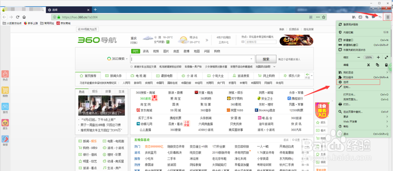The image size is (393, 171).
Task: Click the cut scissors icon in menu
Action: point(369,65)
